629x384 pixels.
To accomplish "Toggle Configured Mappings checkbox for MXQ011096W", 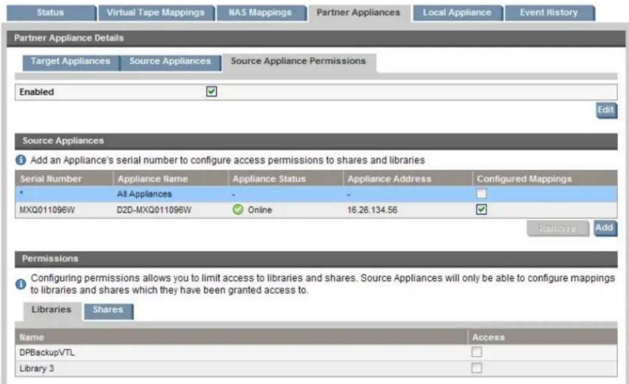I will (481, 209).
